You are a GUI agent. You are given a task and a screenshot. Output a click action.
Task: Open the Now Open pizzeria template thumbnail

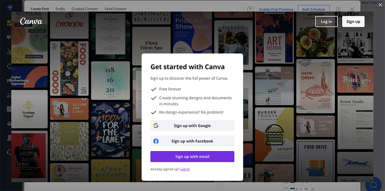(316, 86)
